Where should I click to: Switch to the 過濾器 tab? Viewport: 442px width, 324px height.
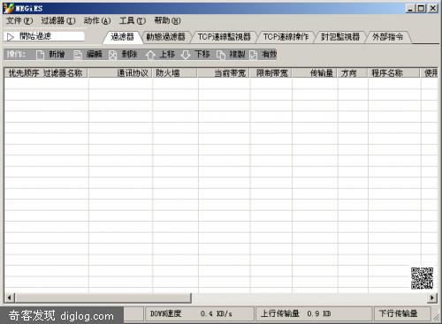122,37
